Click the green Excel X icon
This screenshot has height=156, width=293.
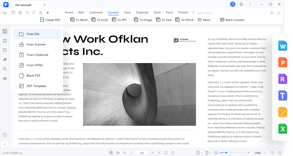[283, 129]
